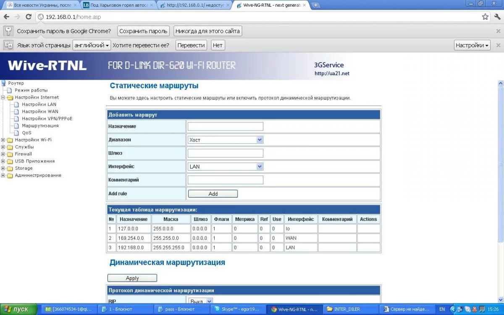Open a new browser tab

click(x=316, y=5)
